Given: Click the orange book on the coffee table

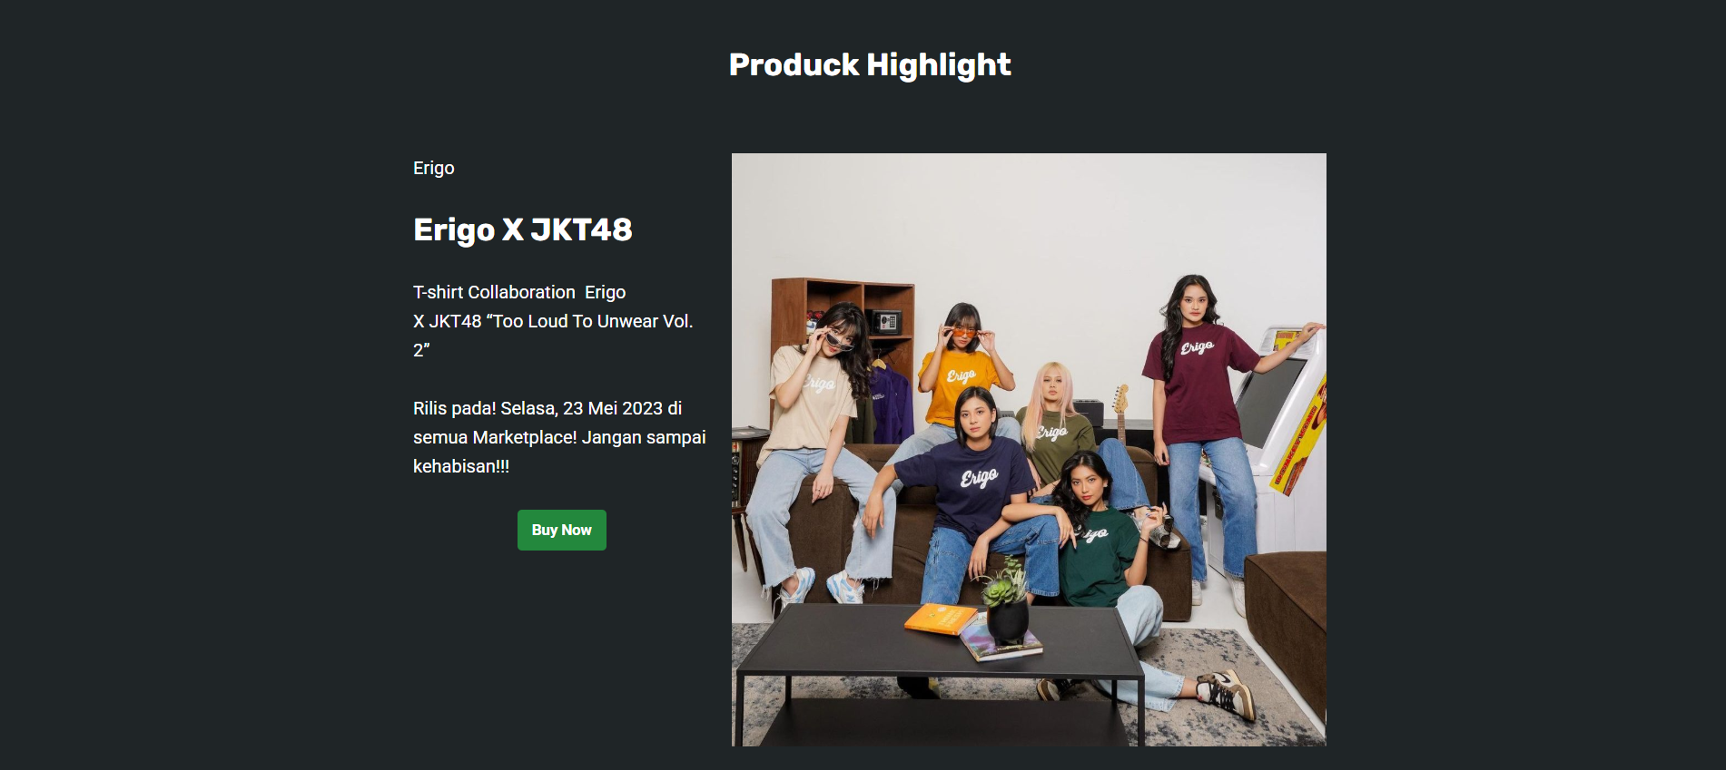Looking at the screenshot, I should pyautogui.click(x=941, y=619).
